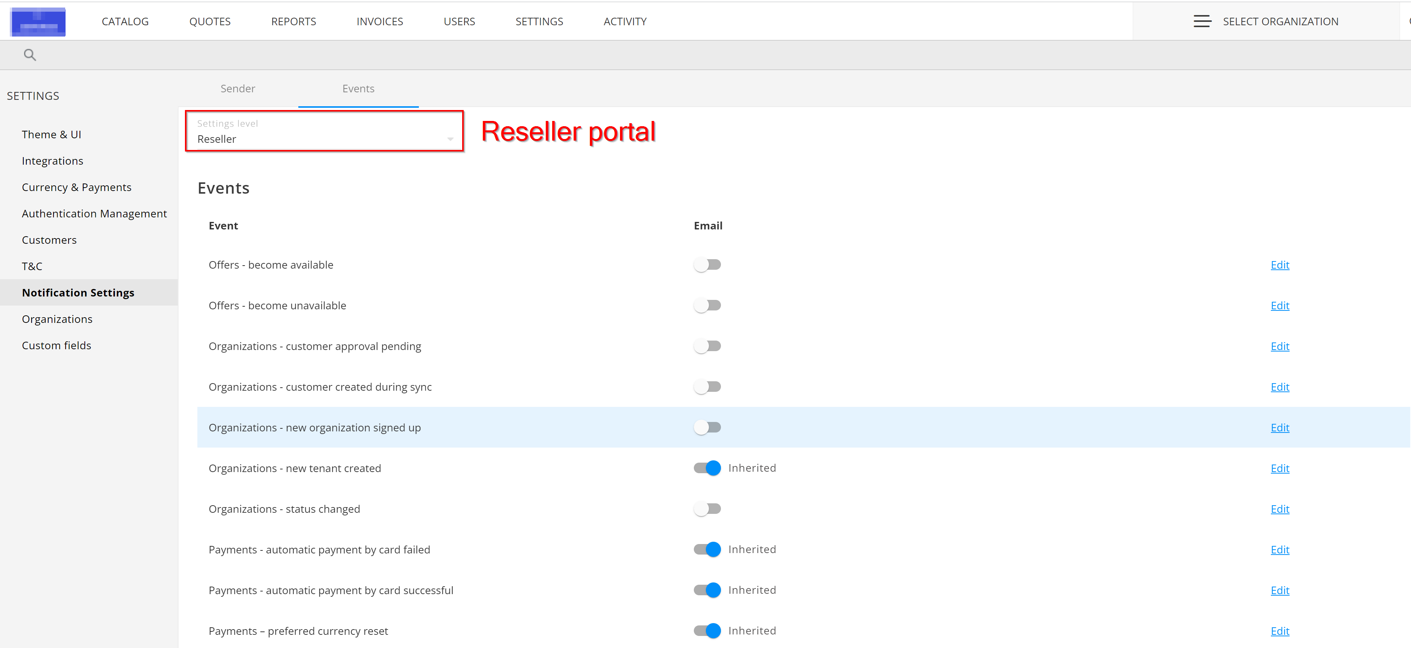Viewport: 1411px width, 648px height.
Task: Edit customer approval pending event
Action: click(x=1280, y=346)
